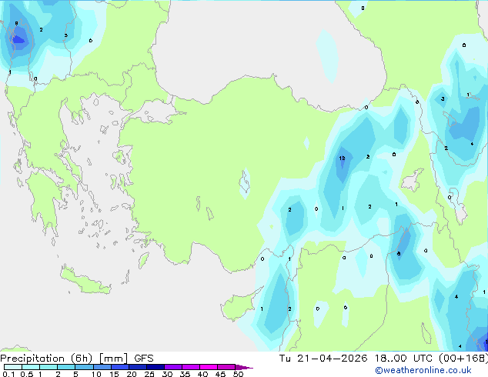Click the "35" legend scale value
Viewport: 488px width, 377px height.
point(185,374)
